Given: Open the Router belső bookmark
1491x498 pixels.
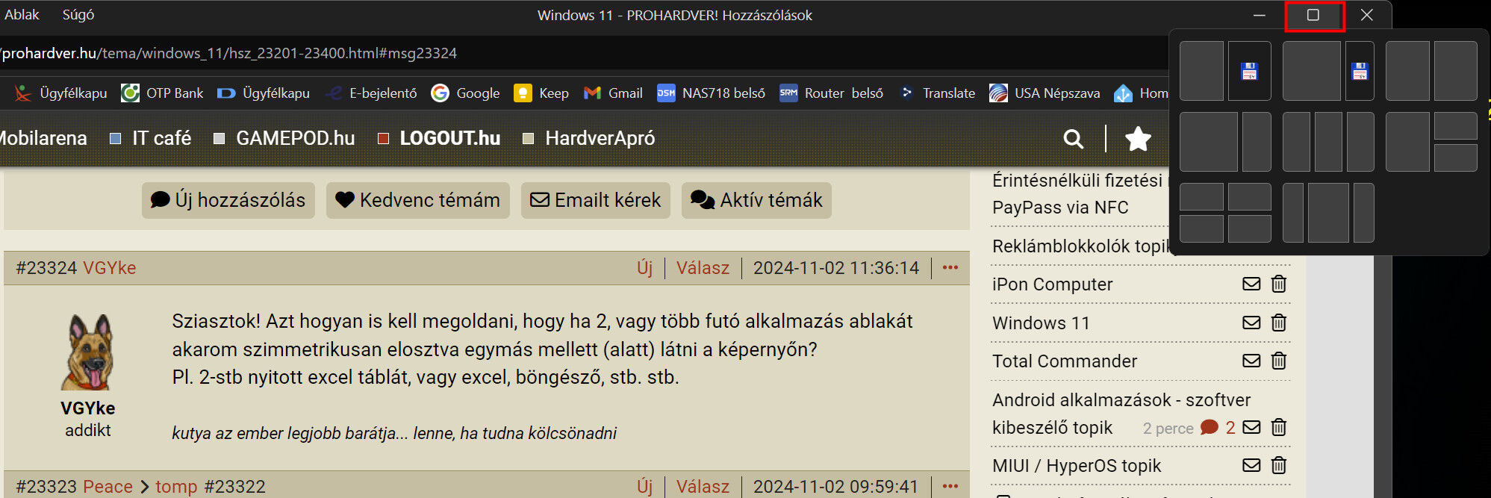Looking at the screenshot, I should pos(832,93).
